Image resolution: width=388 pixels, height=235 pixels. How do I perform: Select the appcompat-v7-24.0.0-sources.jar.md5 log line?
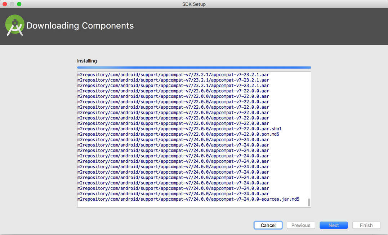188,199
